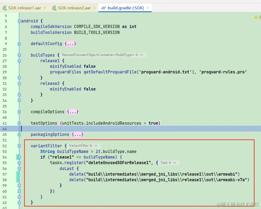Click the fold end marker on line 34
This screenshot has width=261, height=209.
[x=19, y=100]
